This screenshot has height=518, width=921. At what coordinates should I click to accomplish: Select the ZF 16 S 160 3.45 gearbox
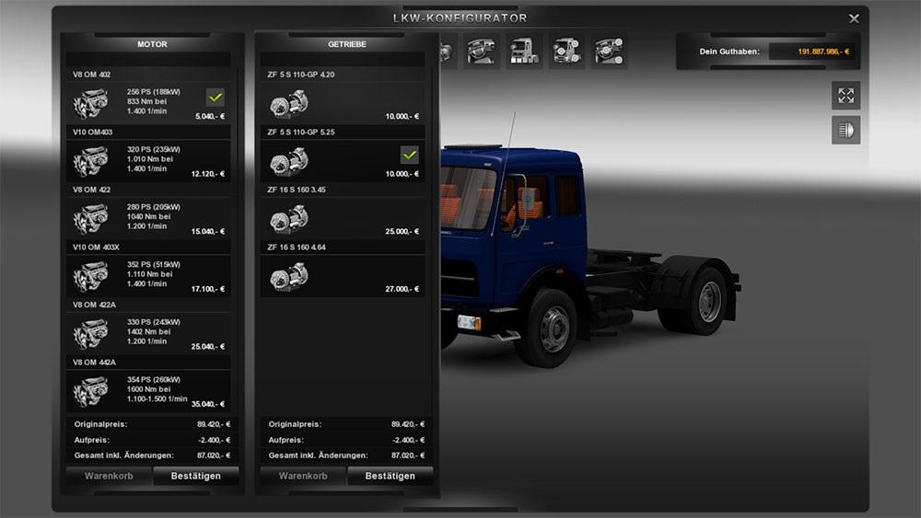(341, 219)
